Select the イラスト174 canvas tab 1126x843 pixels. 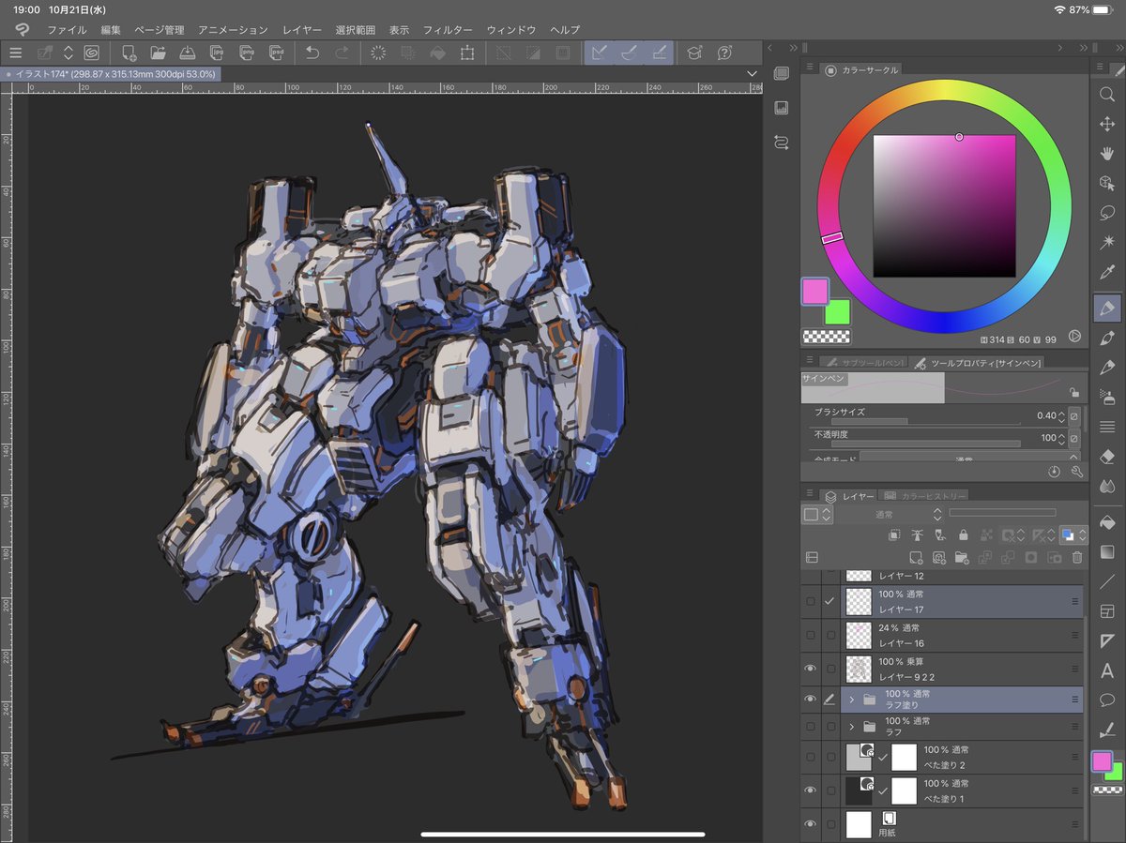[113, 73]
